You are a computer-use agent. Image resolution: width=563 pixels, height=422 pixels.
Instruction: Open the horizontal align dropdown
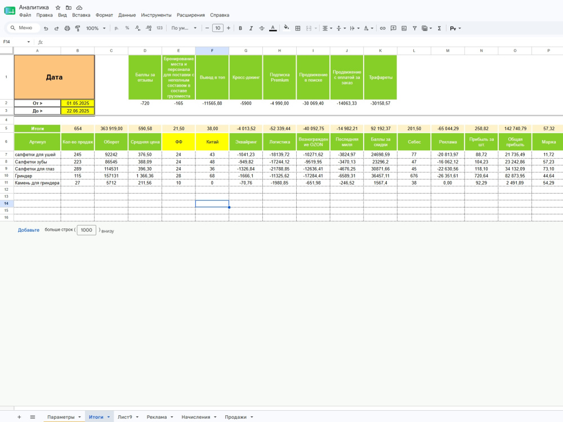pyautogui.click(x=327, y=28)
